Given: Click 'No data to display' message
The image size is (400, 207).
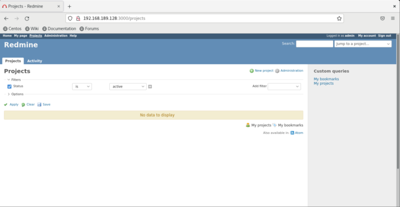Looking at the screenshot, I should [x=157, y=115].
